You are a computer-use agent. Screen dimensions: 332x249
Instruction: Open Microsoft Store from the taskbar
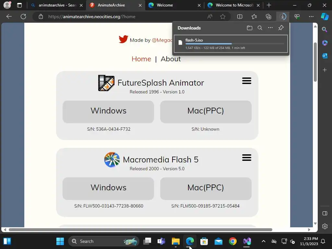click(x=204, y=241)
